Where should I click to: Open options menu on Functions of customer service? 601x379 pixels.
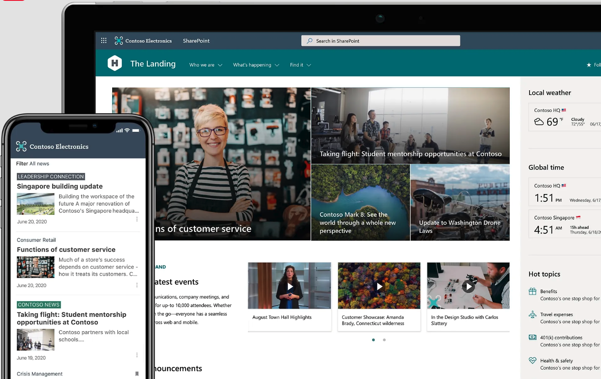pyautogui.click(x=137, y=285)
